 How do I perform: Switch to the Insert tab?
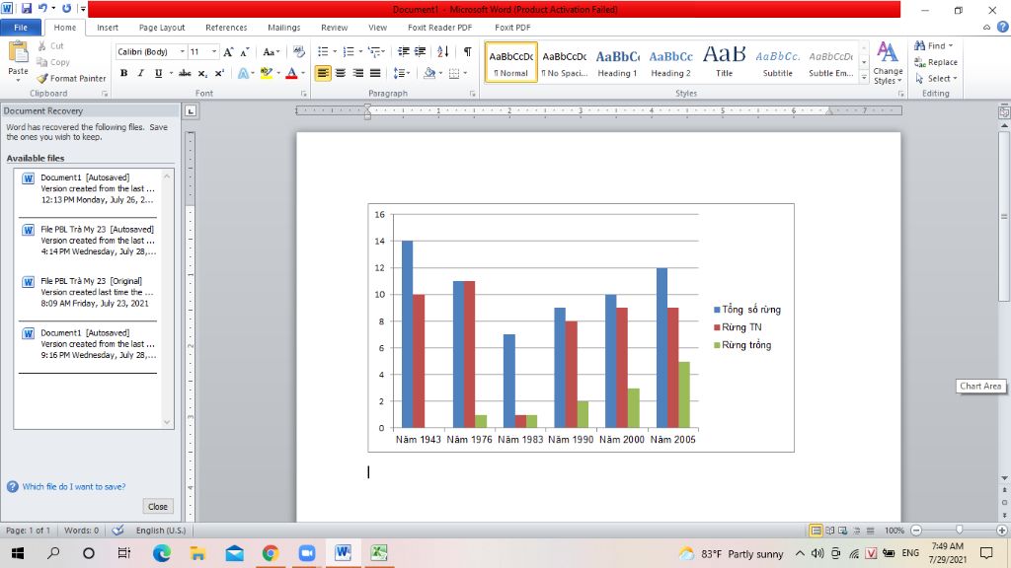pos(108,27)
